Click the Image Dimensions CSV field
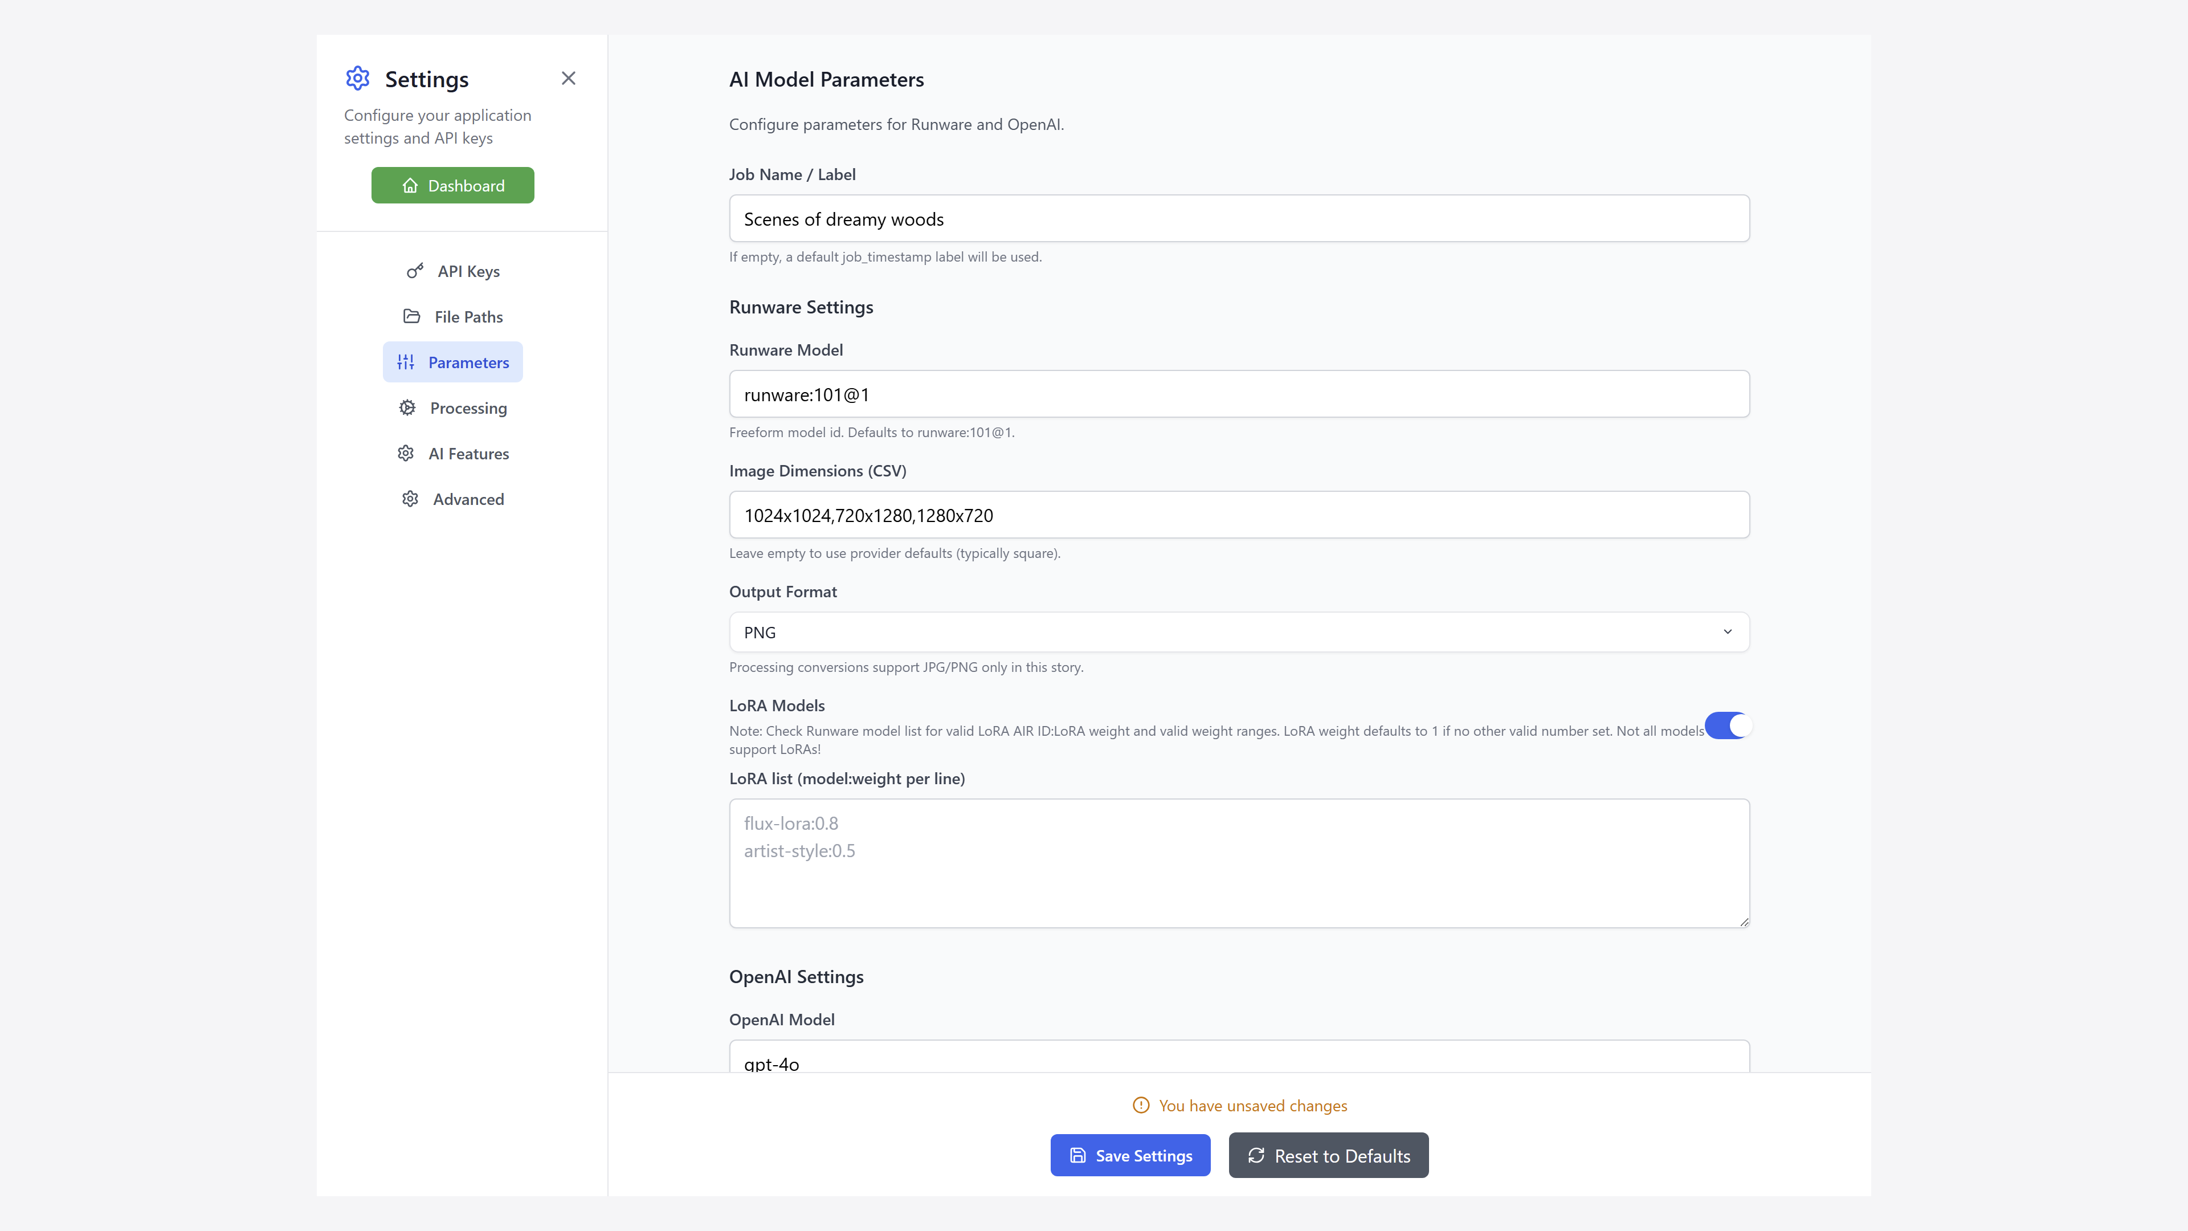 [1238, 515]
